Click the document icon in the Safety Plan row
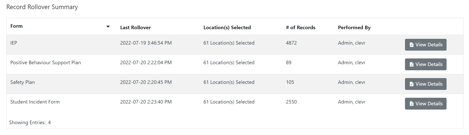469x135 pixels. point(412,84)
